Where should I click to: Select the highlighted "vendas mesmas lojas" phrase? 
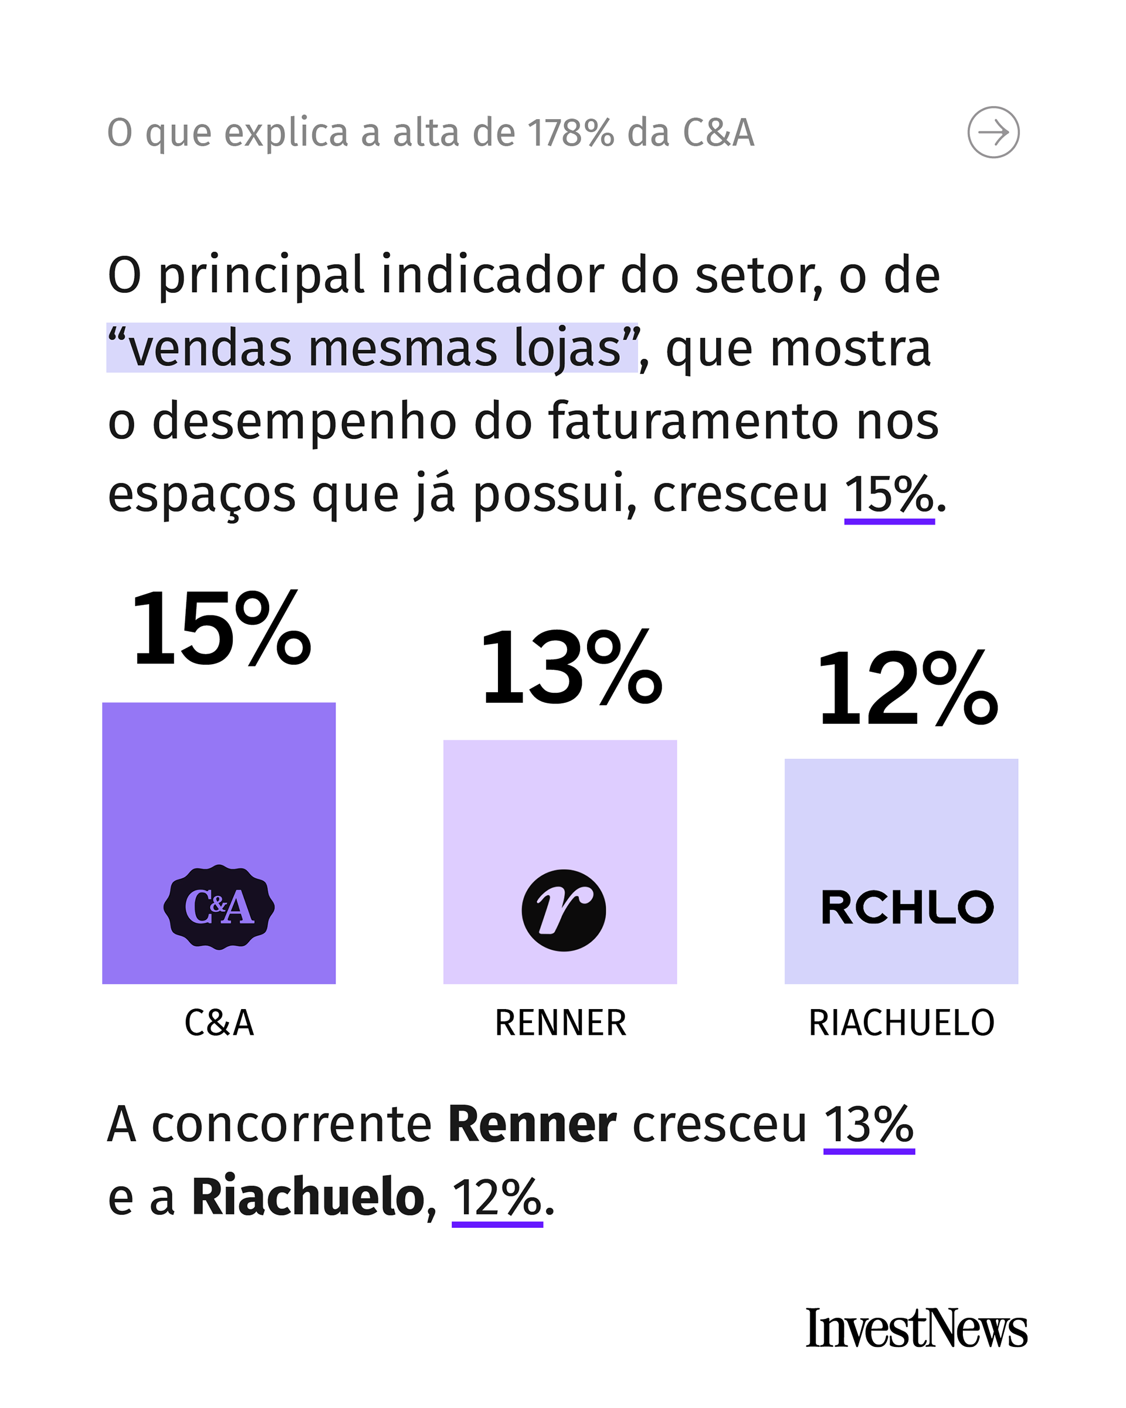[x=372, y=348]
